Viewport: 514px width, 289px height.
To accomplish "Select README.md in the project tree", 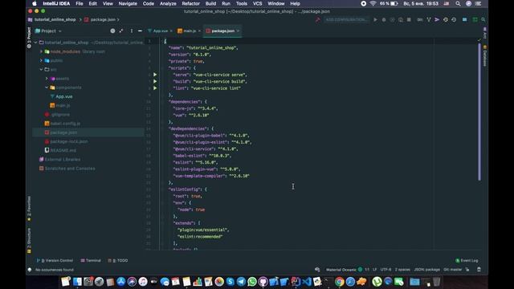I will pyautogui.click(x=63, y=150).
